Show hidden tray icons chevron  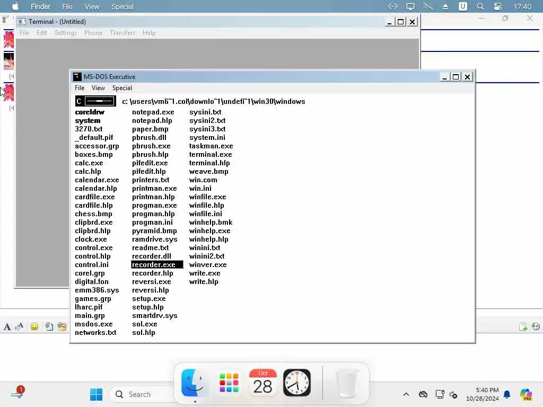point(406,394)
